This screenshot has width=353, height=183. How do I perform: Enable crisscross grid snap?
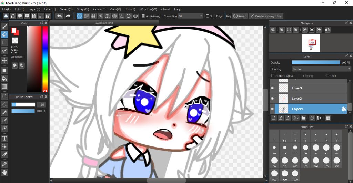pyautogui.click(x=93, y=16)
